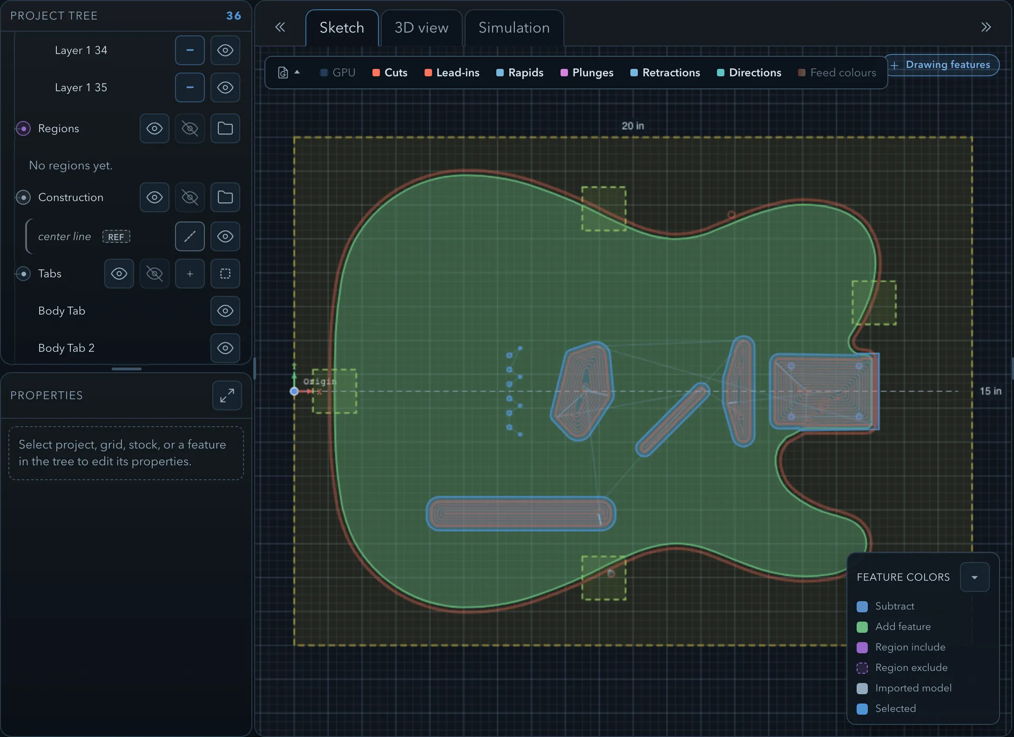Viewport: 1014px width, 737px height.
Task: Collapse the Feature Colors legend
Action: coord(974,577)
